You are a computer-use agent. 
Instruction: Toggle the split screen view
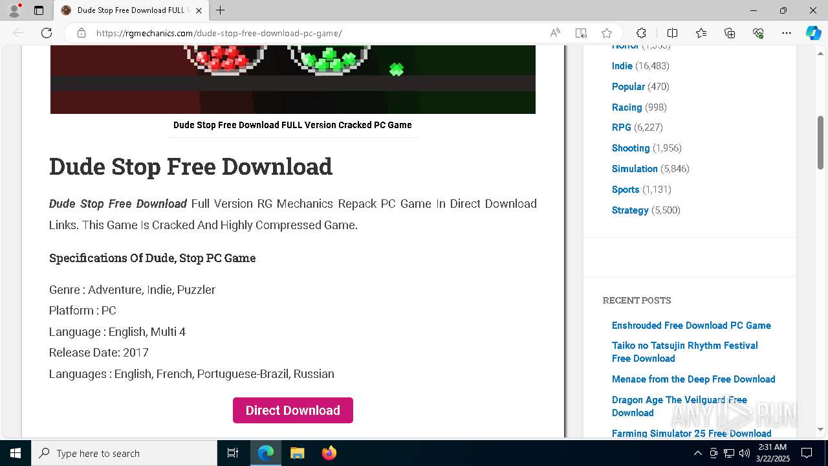coord(672,33)
